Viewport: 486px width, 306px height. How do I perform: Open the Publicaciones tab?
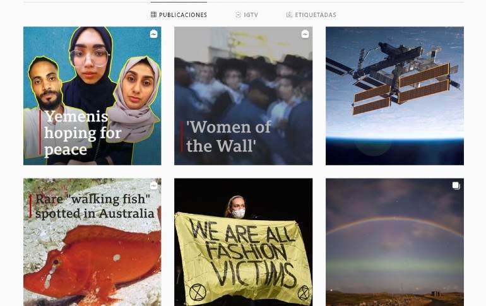coord(179,15)
